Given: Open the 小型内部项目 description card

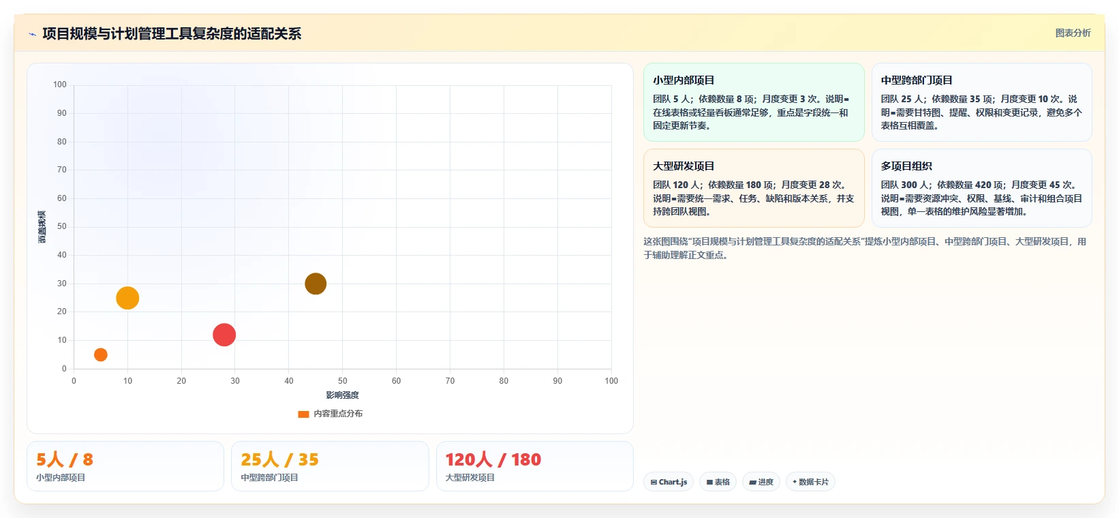Looking at the screenshot, I should 754,102.
